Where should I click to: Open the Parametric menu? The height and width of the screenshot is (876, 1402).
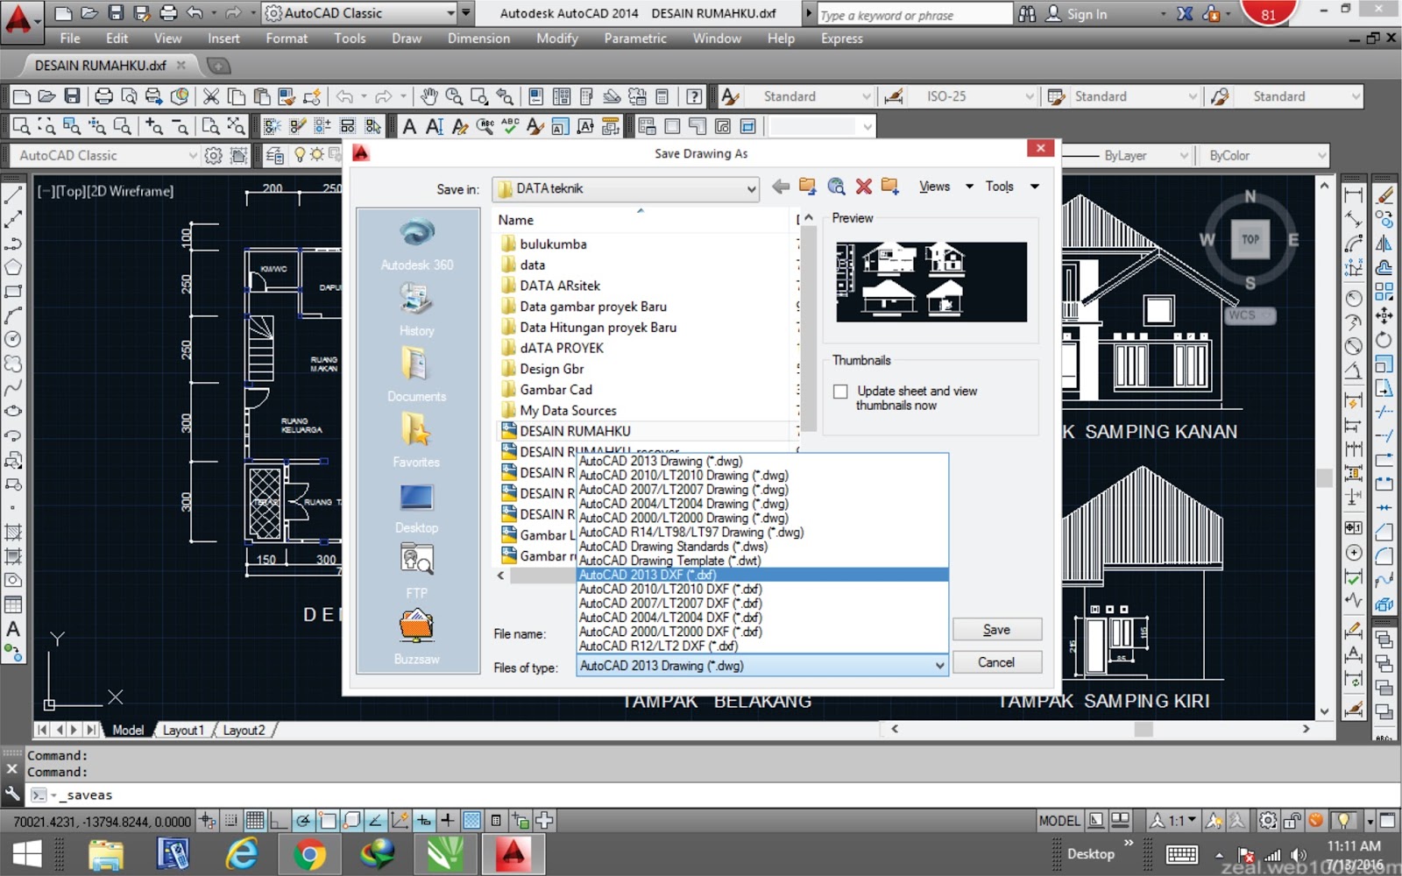point(635,39)
